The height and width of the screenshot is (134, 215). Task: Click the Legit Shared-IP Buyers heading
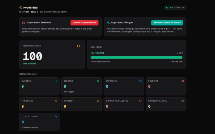coord(122,23)
